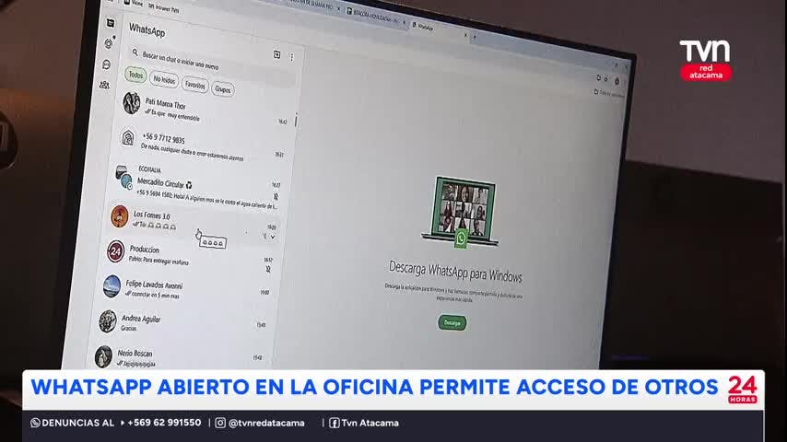
Task: Open the Chats icon in WhatsApp sidebar
Action: pos(111,23)
